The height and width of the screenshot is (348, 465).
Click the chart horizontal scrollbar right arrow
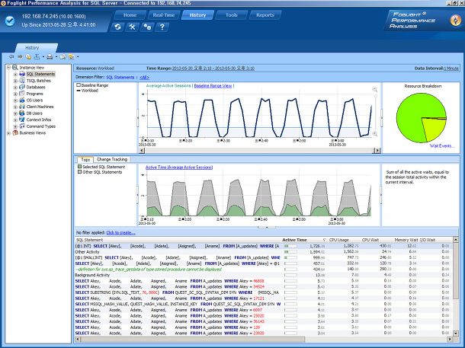377,151
